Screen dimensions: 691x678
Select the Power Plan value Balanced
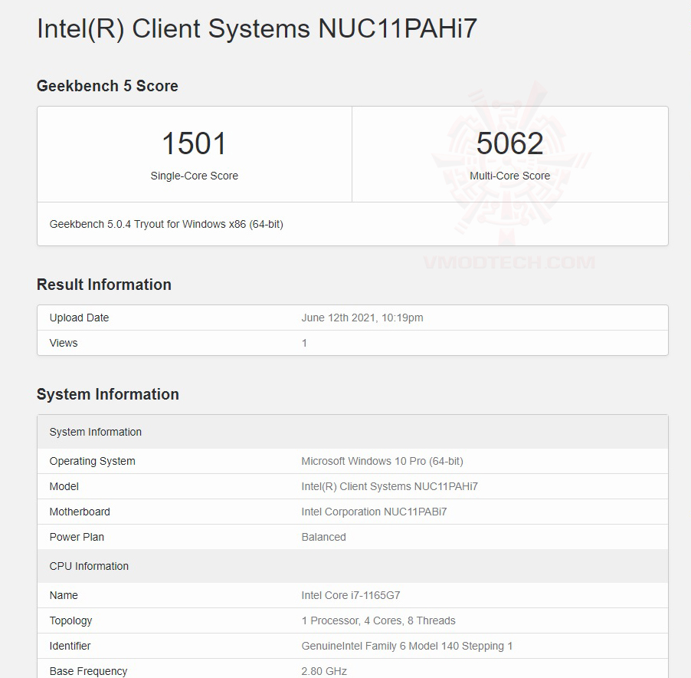pyautogui.click(x=323, y=537)
